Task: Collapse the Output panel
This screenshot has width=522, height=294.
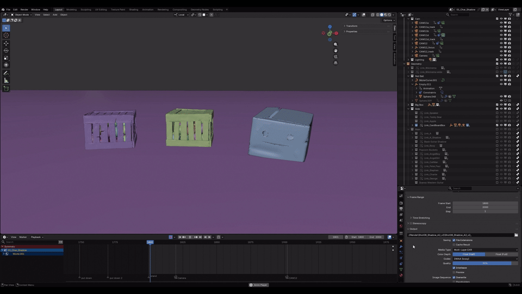Action: (412, 229)
